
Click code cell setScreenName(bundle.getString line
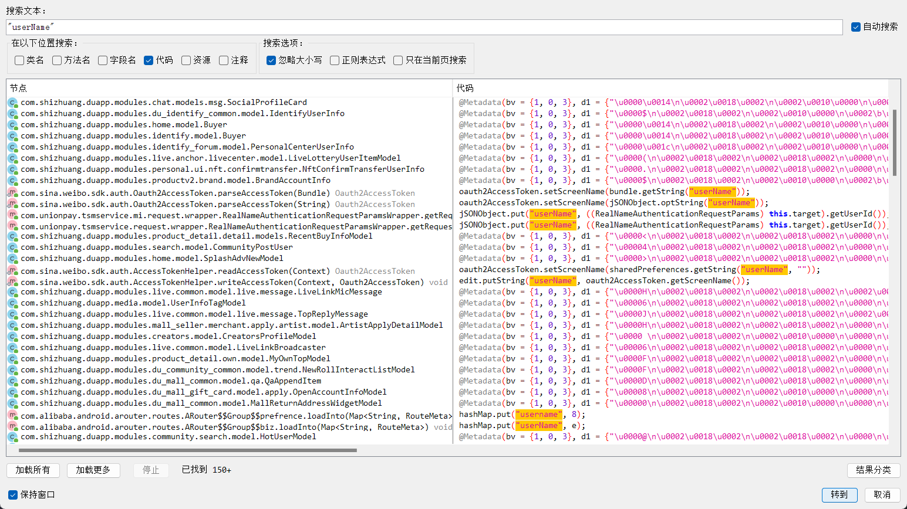pyautogui.click(x=605, y=192)
